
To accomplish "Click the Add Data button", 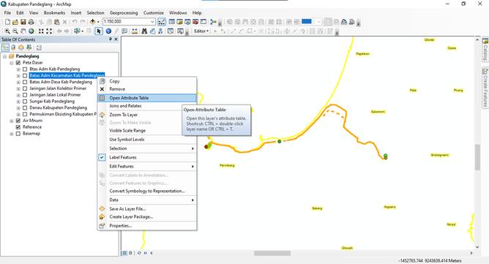I will pyautogui.click(x=92, y=22).
